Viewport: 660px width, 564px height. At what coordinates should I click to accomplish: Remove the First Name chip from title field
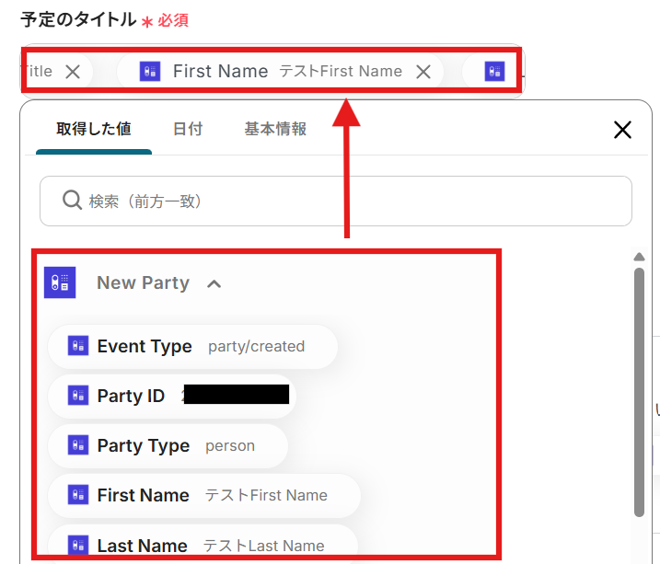(x=423, y=72)
